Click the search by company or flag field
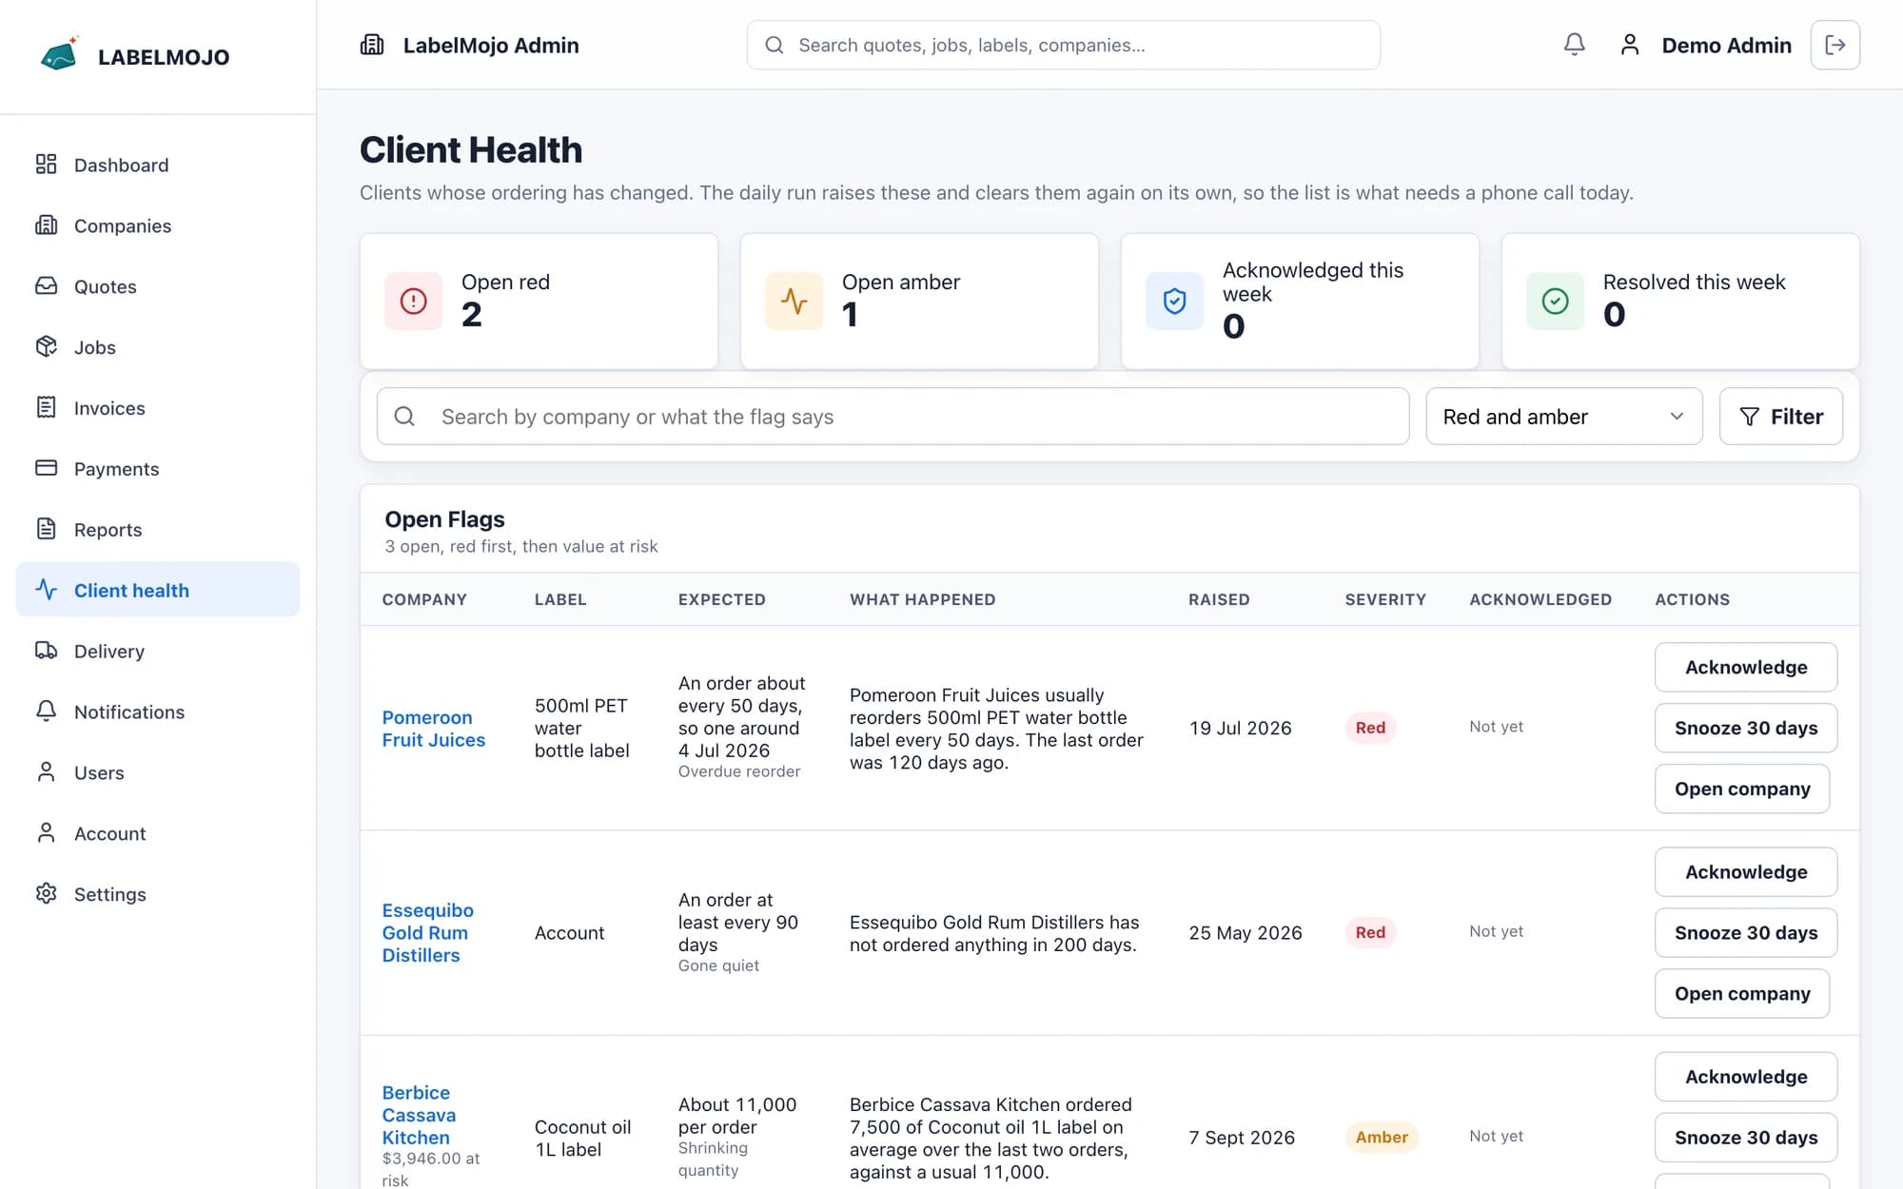Image resolution: width=1903 pixels, height=1189 pixels. [893, 417]
